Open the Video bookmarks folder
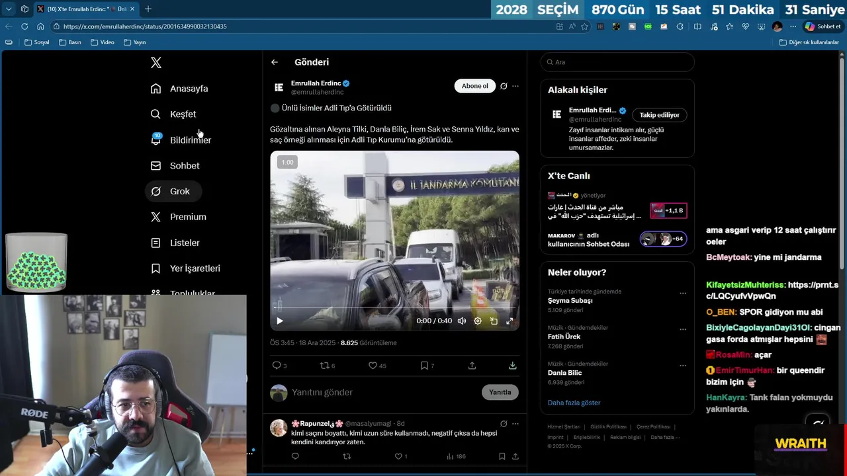 pyautogui.click(x=103, y=42)
